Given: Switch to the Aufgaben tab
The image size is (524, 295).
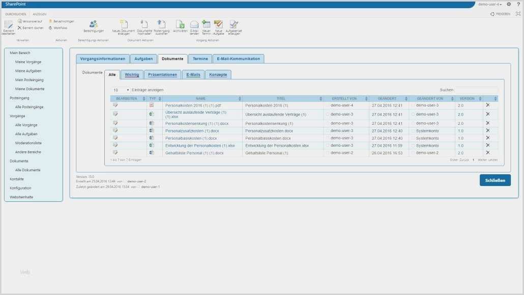Looking at the screenshot, I should [x=143, y=59].
